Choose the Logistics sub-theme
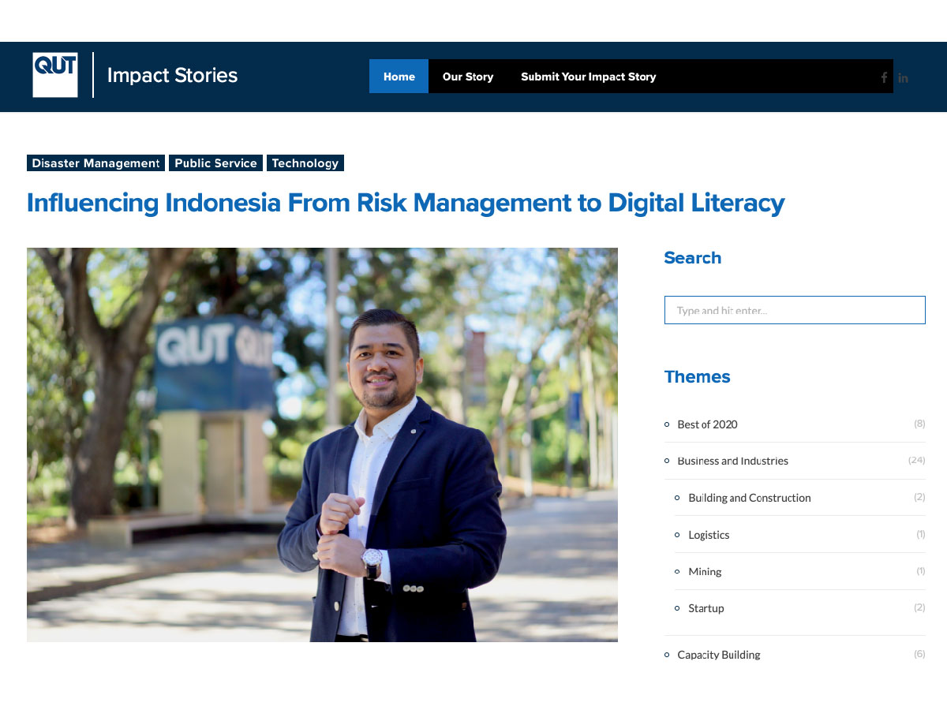 pyautogui.click(x=709, y=535)
